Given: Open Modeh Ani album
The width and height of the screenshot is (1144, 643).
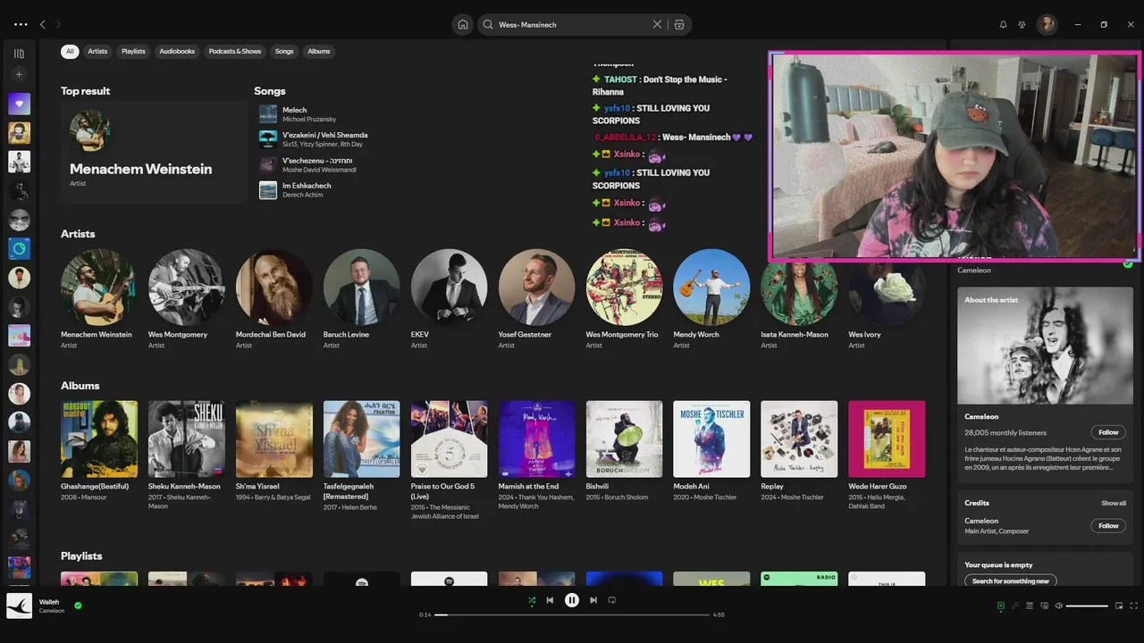Looking at the screenshot, I should pyautogui.click(x=711, y=451).
